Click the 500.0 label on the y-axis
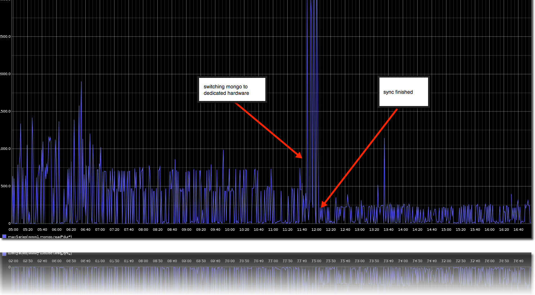Image resolution: width=535 pixels, height=295 pixels. pos(5,186)
